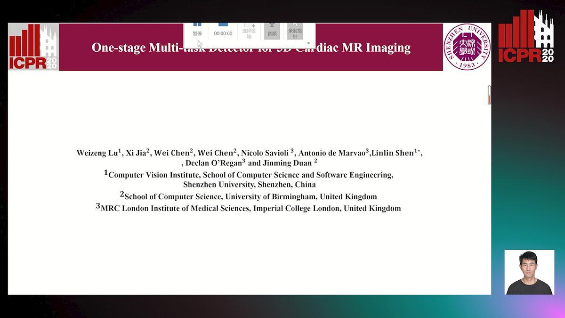Select the speaker webcam thumbnail
The height and width of the screenshot is (318, 565).
tap(529, 272)
